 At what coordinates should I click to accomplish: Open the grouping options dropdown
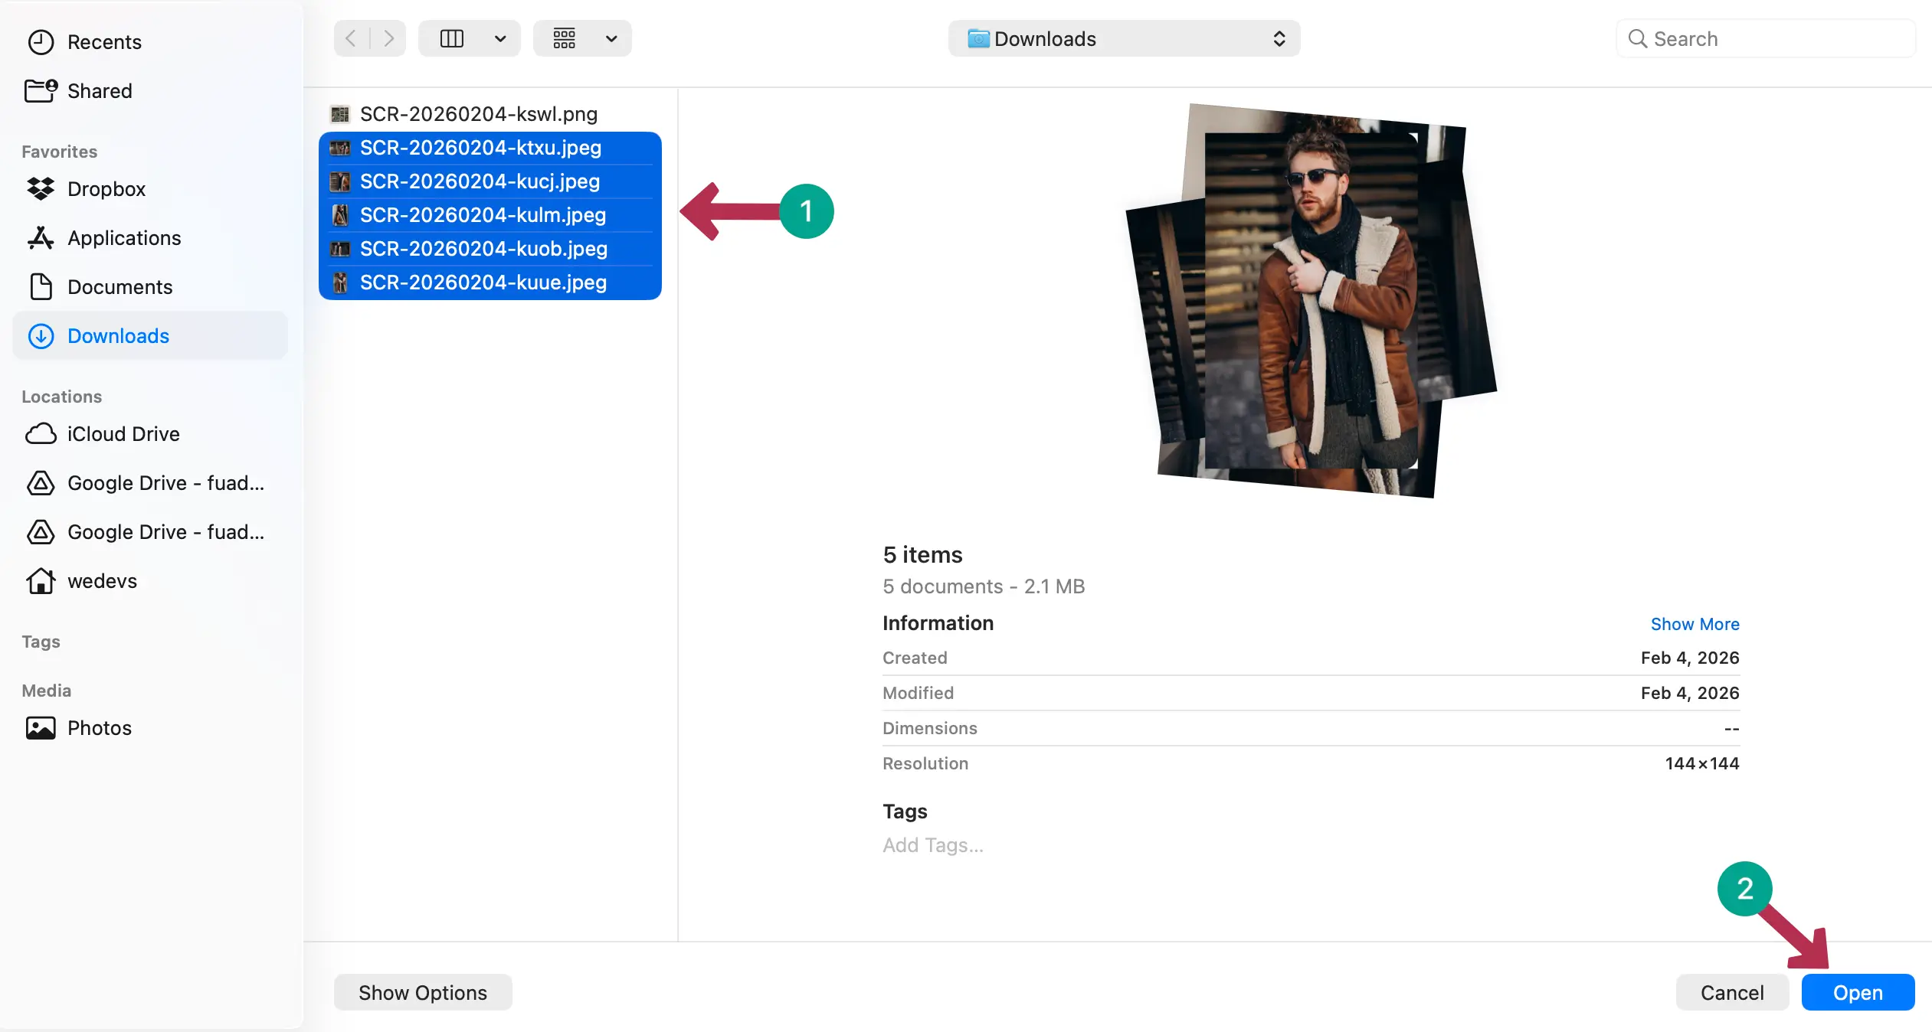click(582, 38)
